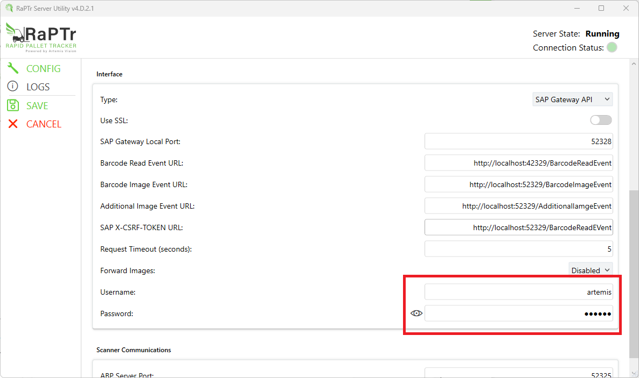The width and height of the screenshot is (639, 378).
Task: Open the CONFIG menu item
Action: coord(43,68)
